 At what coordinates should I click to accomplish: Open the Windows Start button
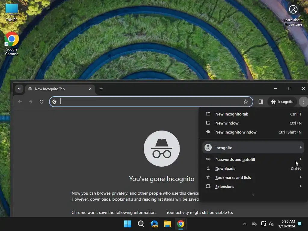click(x=128, y=224)
